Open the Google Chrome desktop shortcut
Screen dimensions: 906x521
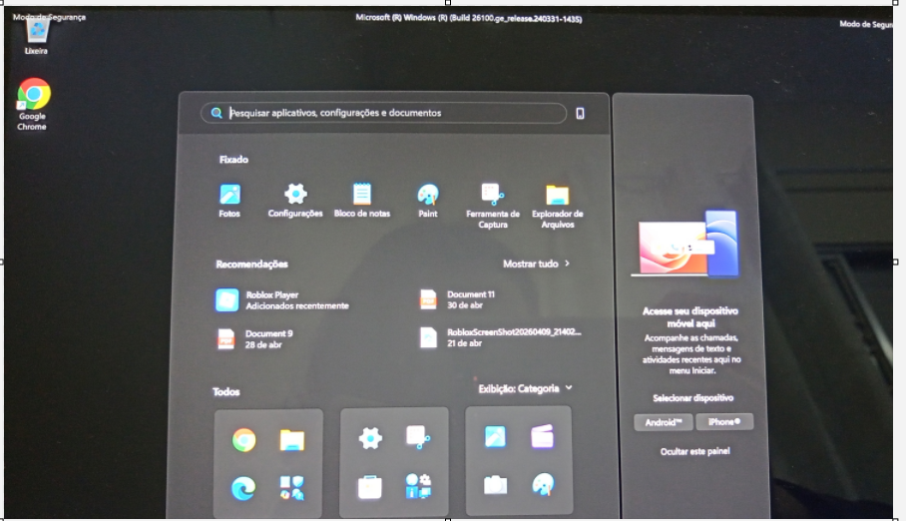[33, 104]
